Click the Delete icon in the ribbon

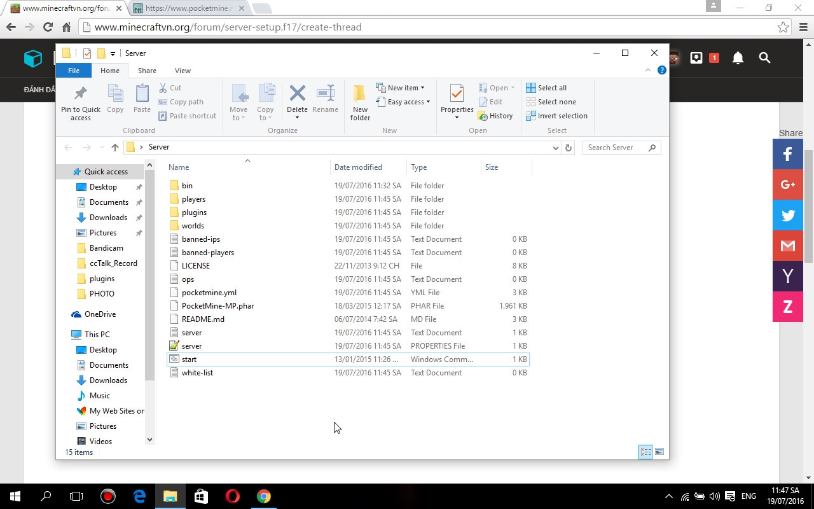coord(297,94)
